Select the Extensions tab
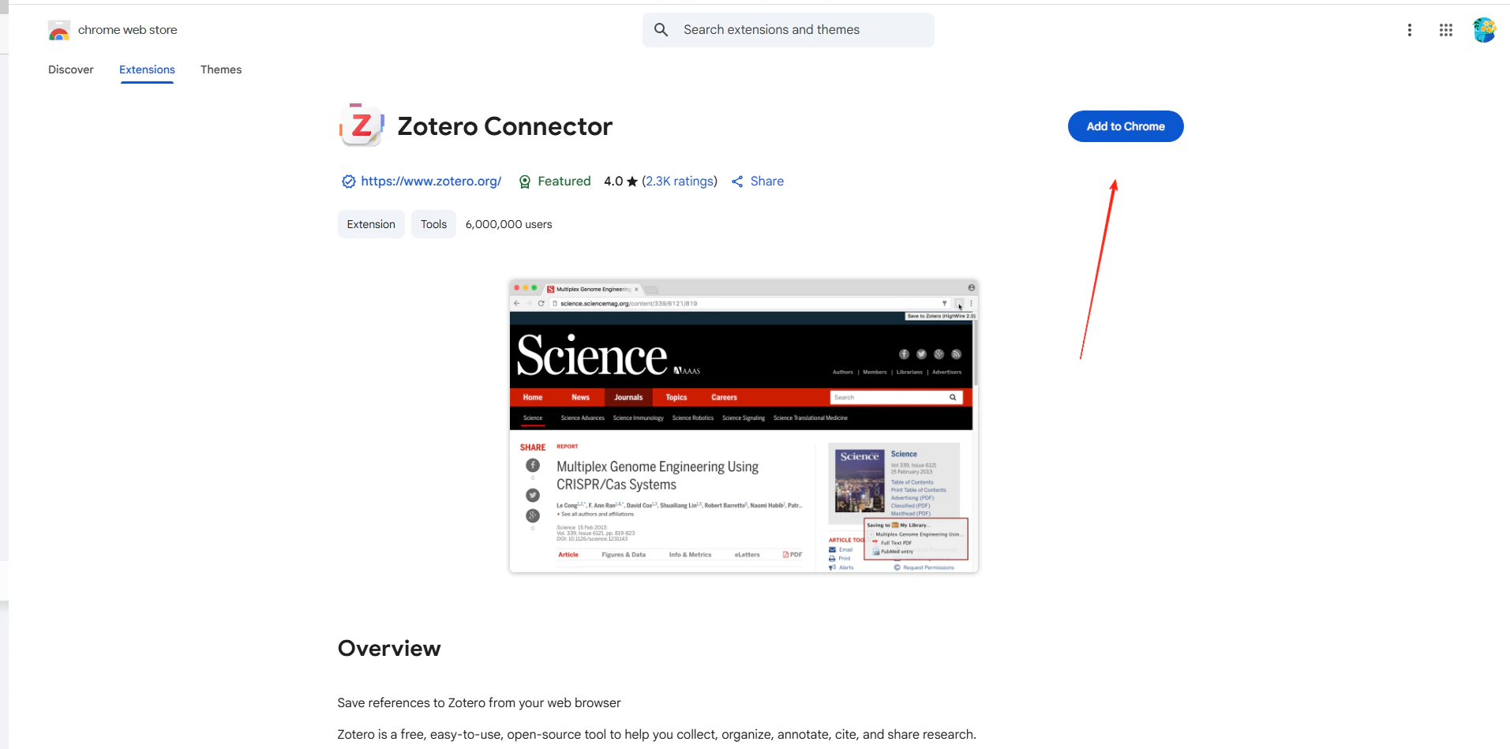This screenshot has height=749, width=1510. (147, 69)
